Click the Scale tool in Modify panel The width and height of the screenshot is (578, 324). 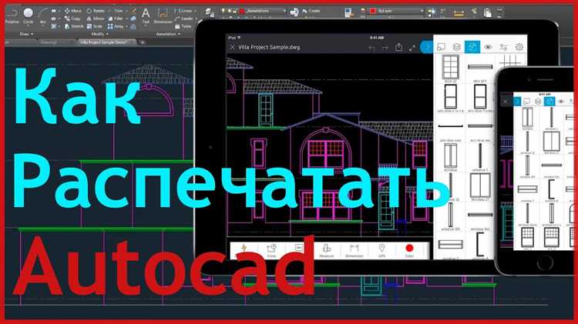tap(94, 26)
